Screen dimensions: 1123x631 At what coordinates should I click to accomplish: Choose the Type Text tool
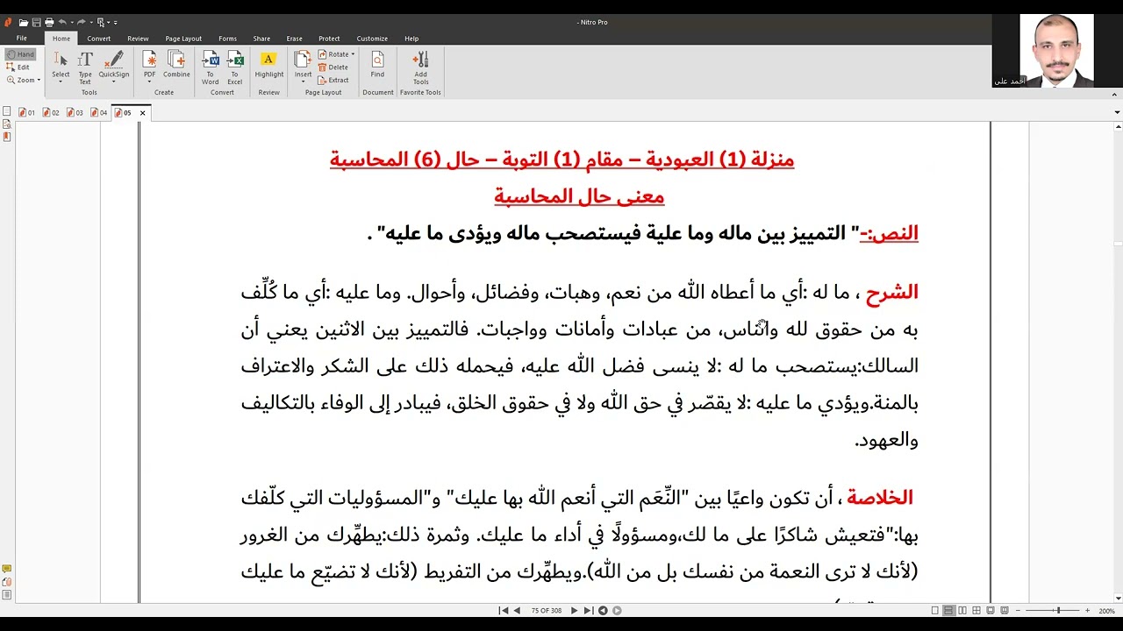(x=85, y=67)
